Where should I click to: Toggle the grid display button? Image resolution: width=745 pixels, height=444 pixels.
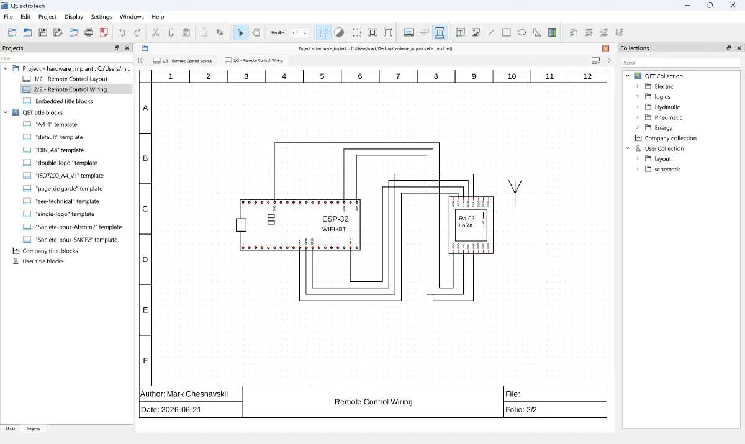(324, 32)
